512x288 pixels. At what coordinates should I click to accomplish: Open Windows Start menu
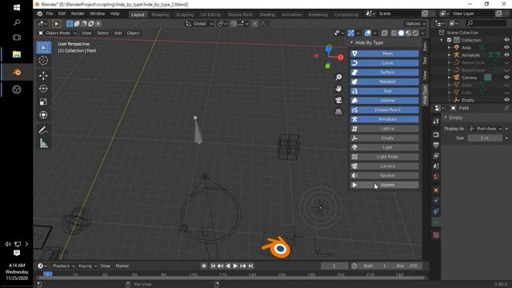coord(17,7)
